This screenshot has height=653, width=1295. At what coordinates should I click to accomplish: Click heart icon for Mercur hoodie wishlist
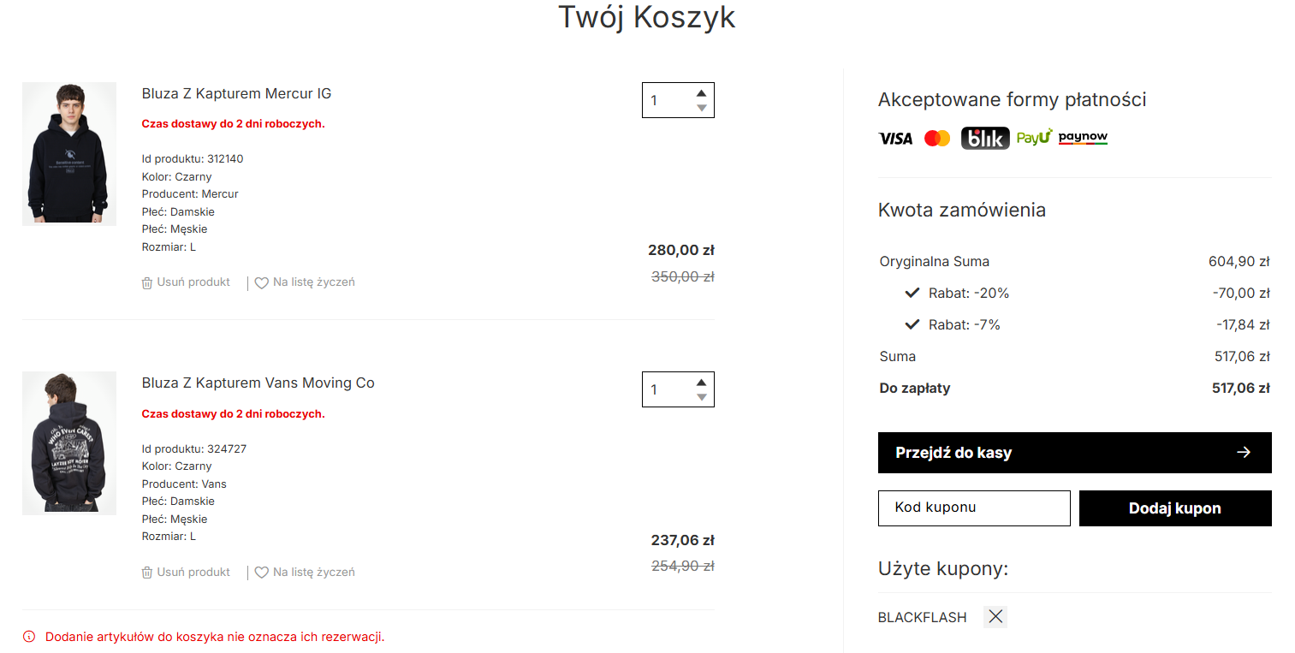pos(262,283)
